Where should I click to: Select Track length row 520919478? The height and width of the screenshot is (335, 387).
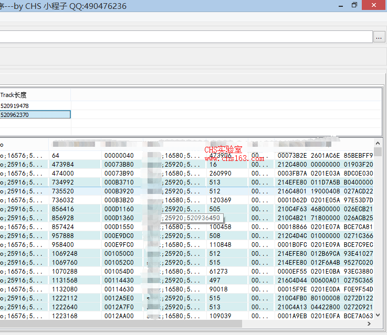(35, 106)
